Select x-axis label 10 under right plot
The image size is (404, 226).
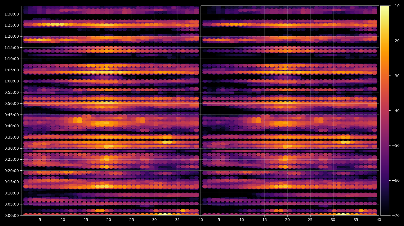242,220
